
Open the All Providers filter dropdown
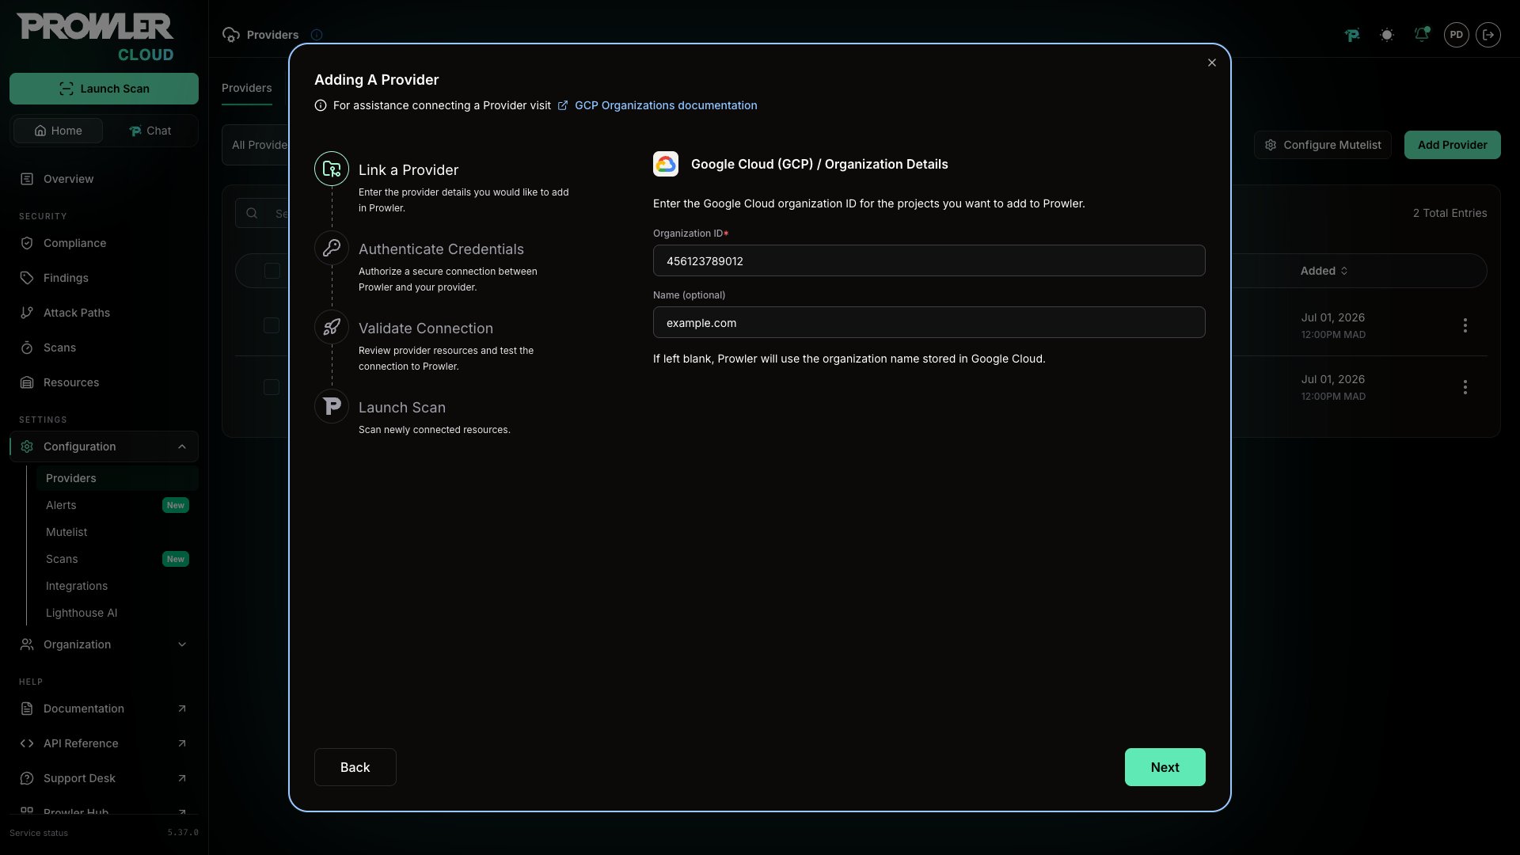(x=256, y=145)
